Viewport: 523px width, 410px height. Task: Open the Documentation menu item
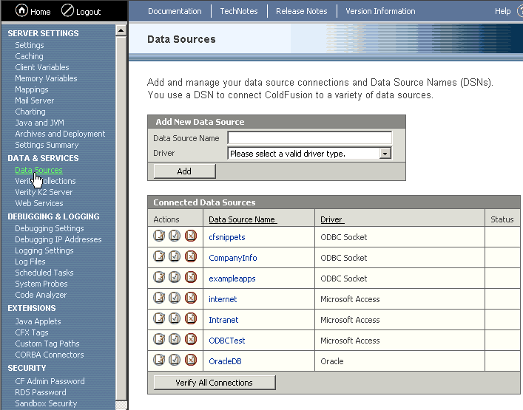175,11
